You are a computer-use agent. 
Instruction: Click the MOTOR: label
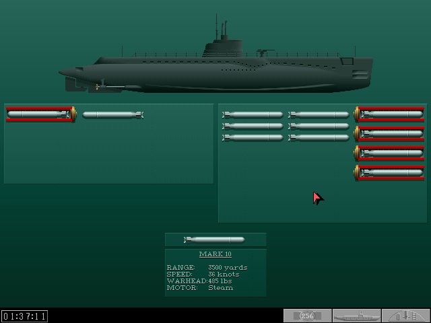[x=182, y=288]
